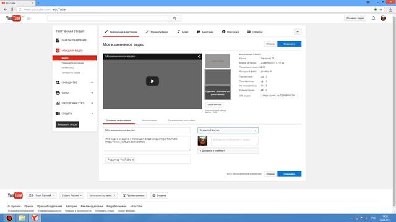The width and height of the screenshot is (396, 222).
Task: Click the bottom Сохранить button
Action: coord(289,174)
